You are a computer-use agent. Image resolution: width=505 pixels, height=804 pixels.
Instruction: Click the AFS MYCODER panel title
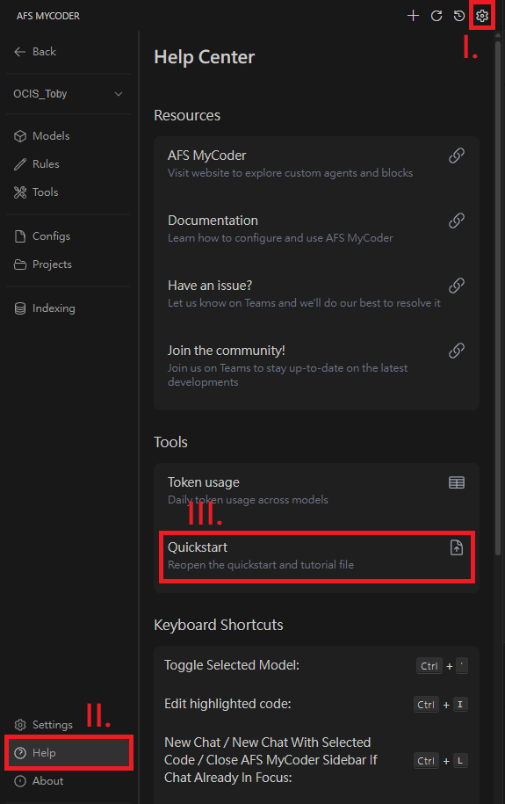(48, 16)
